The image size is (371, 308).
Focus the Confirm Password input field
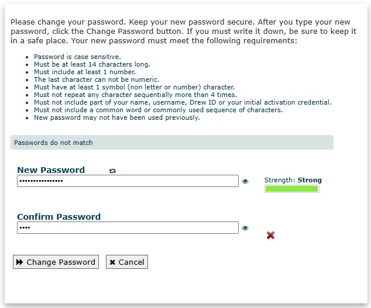(x=128, y=227)
